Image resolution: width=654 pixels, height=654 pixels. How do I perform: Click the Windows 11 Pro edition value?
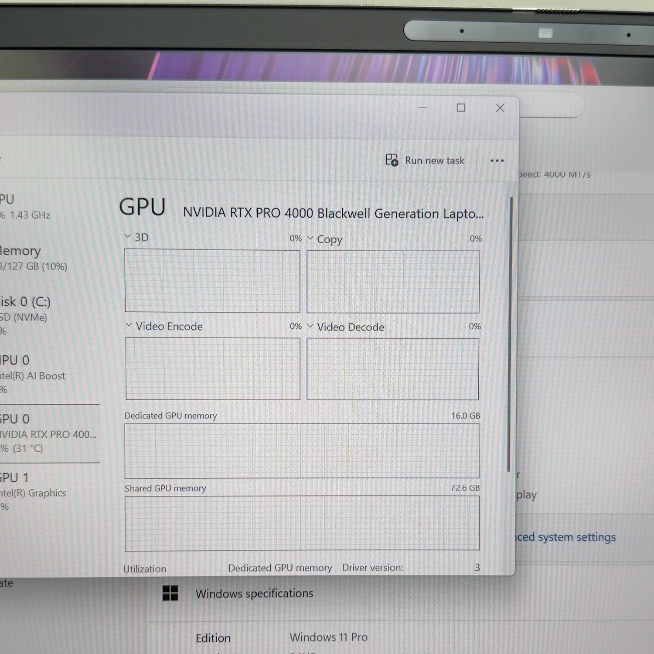pyautogui.click(x=329, y=637)
